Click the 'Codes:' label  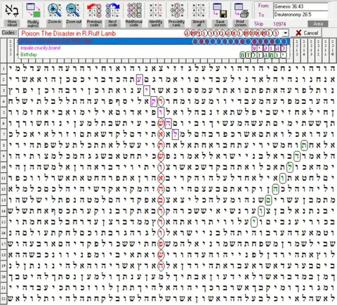[x=9, y=33]
